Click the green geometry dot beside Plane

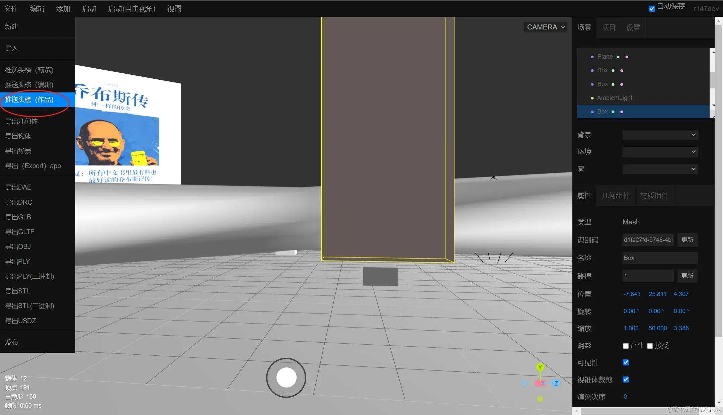tap(618, 57)
